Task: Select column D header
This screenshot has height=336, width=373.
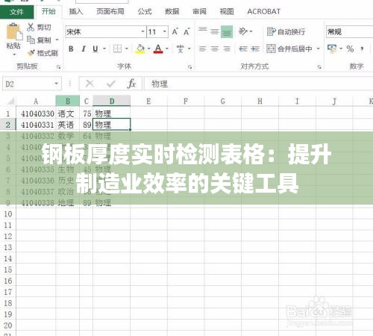Action: [x=112, y=101]
